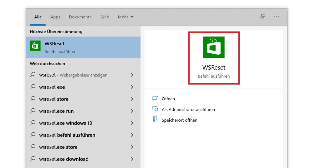The image size is (320, 168).
Task: Click the Speicherort file location icon
Action: tap(155, 119)
